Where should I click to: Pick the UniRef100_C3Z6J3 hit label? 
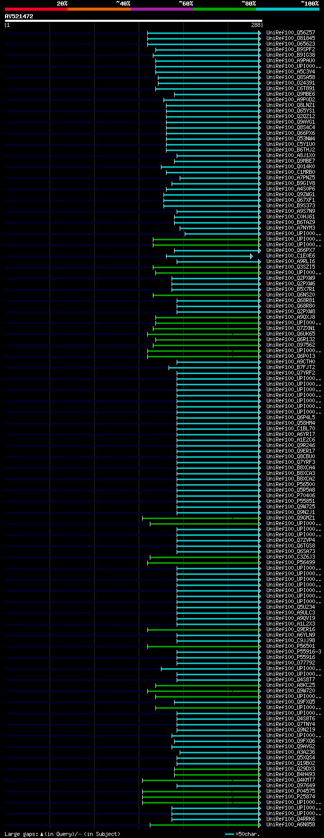(x=291, y=557)
